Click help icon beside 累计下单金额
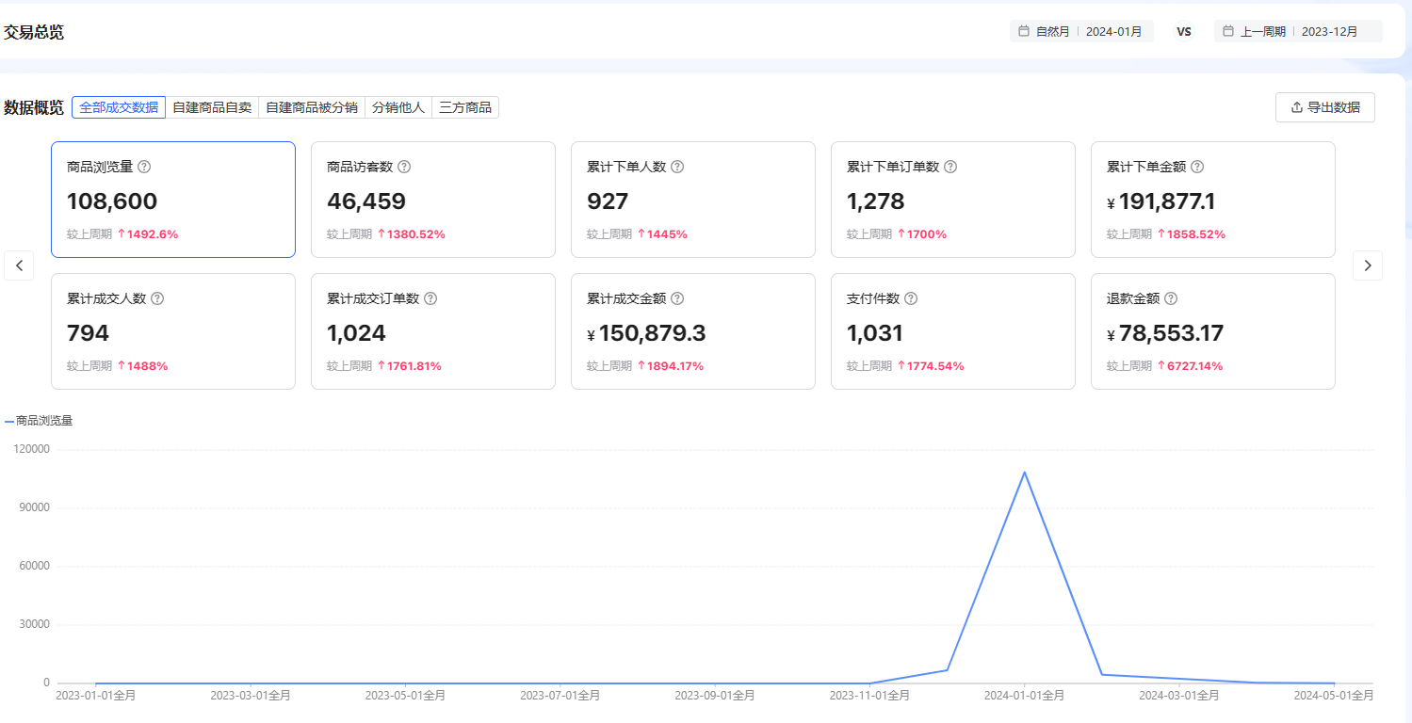1412x723 pixels. [1197, 167]
